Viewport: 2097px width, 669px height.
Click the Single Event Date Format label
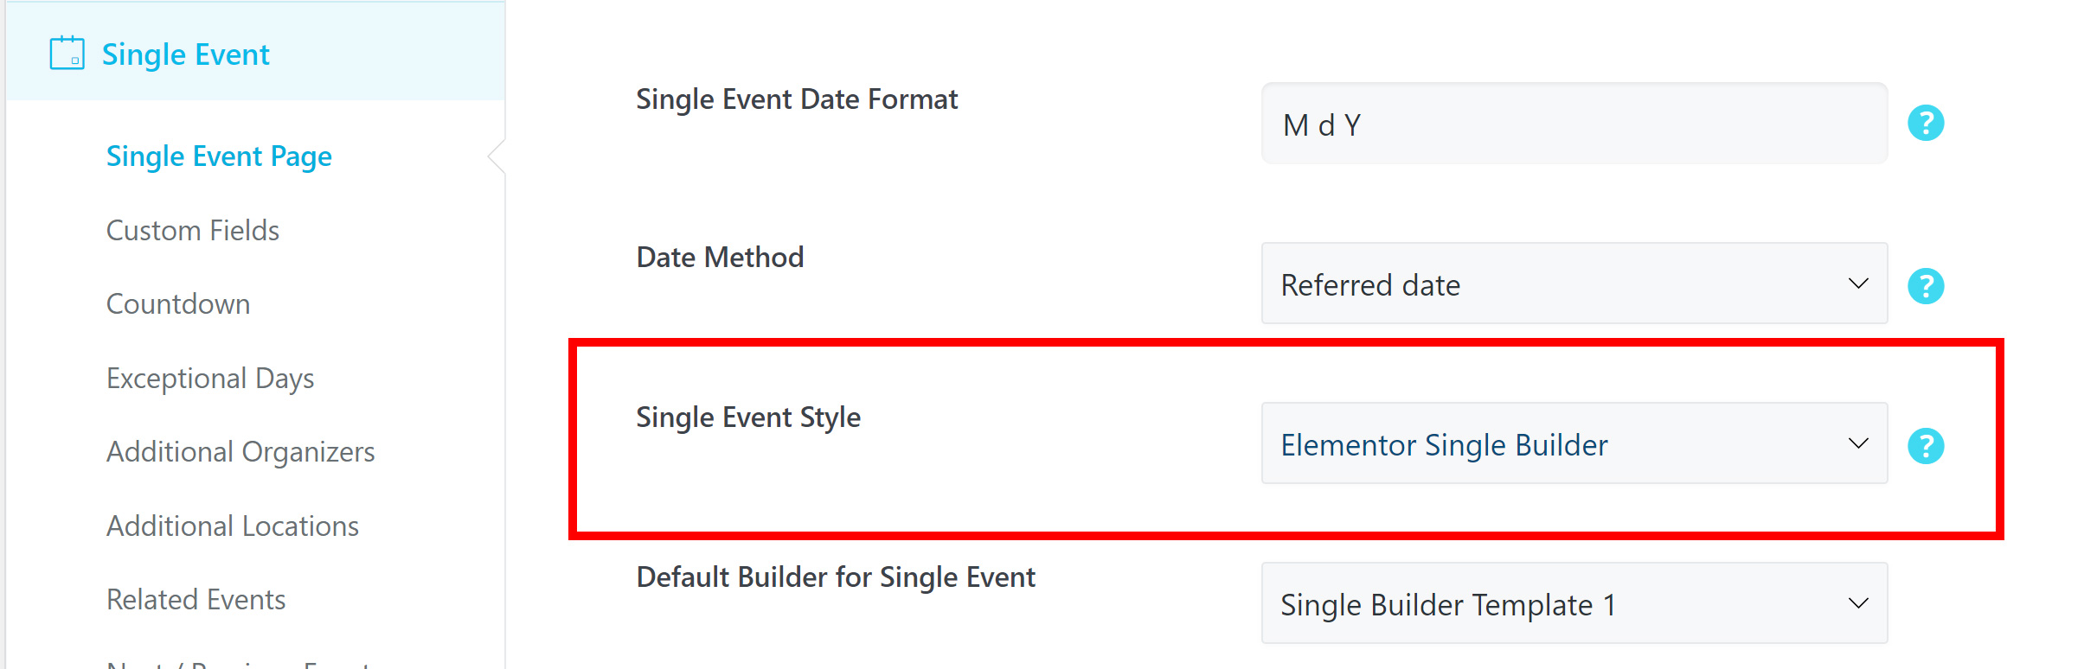click(797, 99)
